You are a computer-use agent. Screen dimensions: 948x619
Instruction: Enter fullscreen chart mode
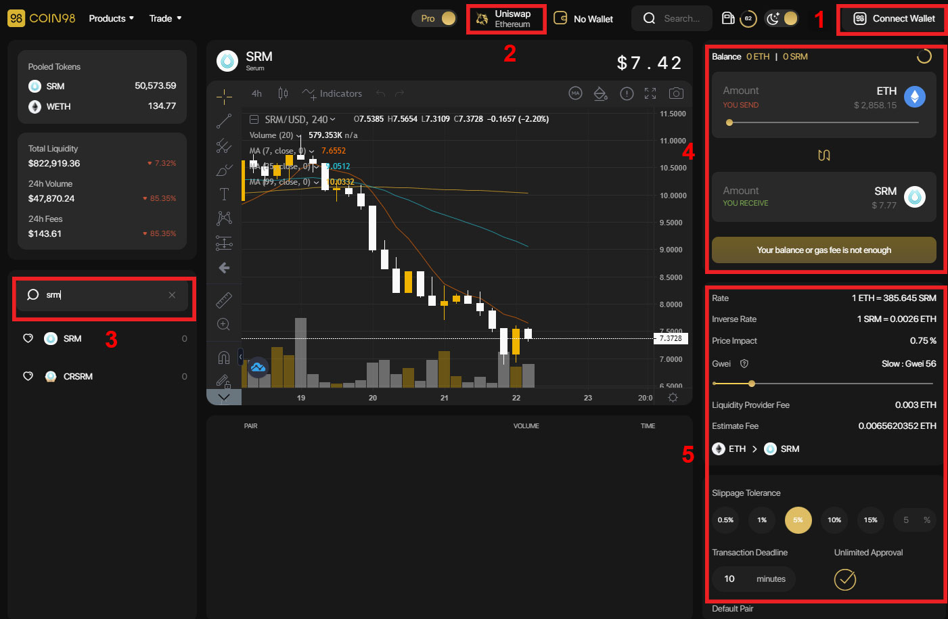coord(650,93)
